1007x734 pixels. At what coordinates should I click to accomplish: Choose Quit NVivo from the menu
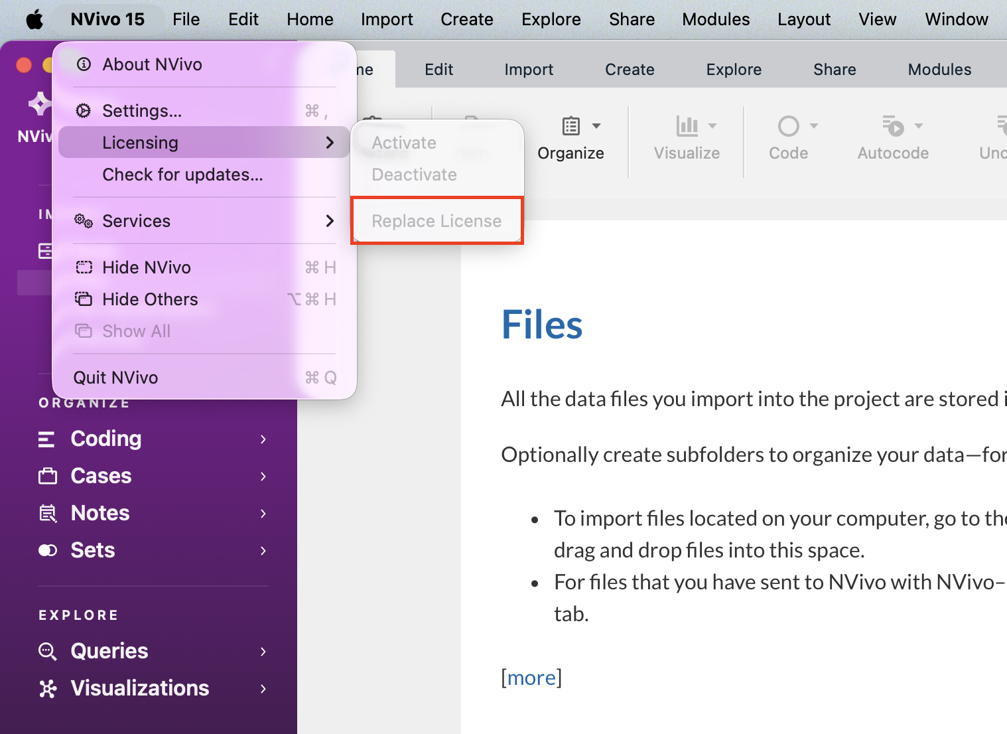point(204,378)
